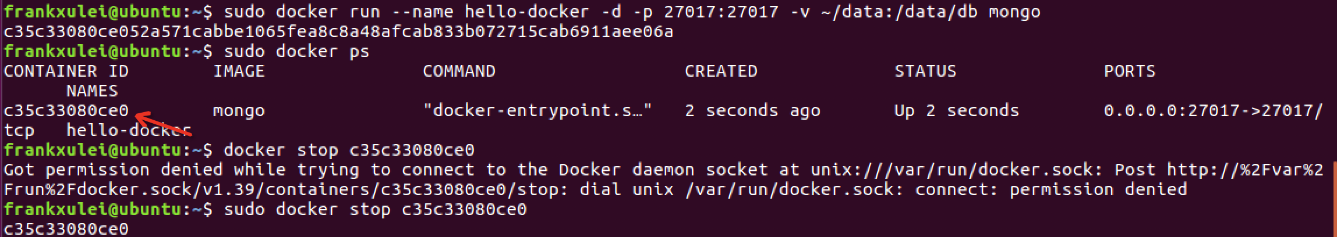The width and height of the screenshot is (1337, 237).
Task: Click the "Up 2 seconds" status value
Action: (957, 111)
